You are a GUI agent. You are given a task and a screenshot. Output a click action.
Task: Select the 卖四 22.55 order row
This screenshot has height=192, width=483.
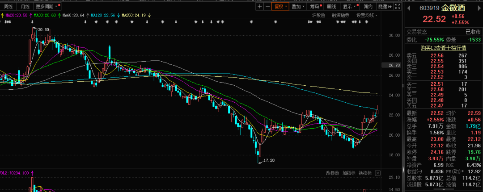(x=443, y=61)
